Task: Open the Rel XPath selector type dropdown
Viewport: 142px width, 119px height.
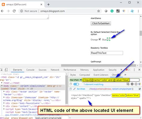Action: (x=76, y=80)
